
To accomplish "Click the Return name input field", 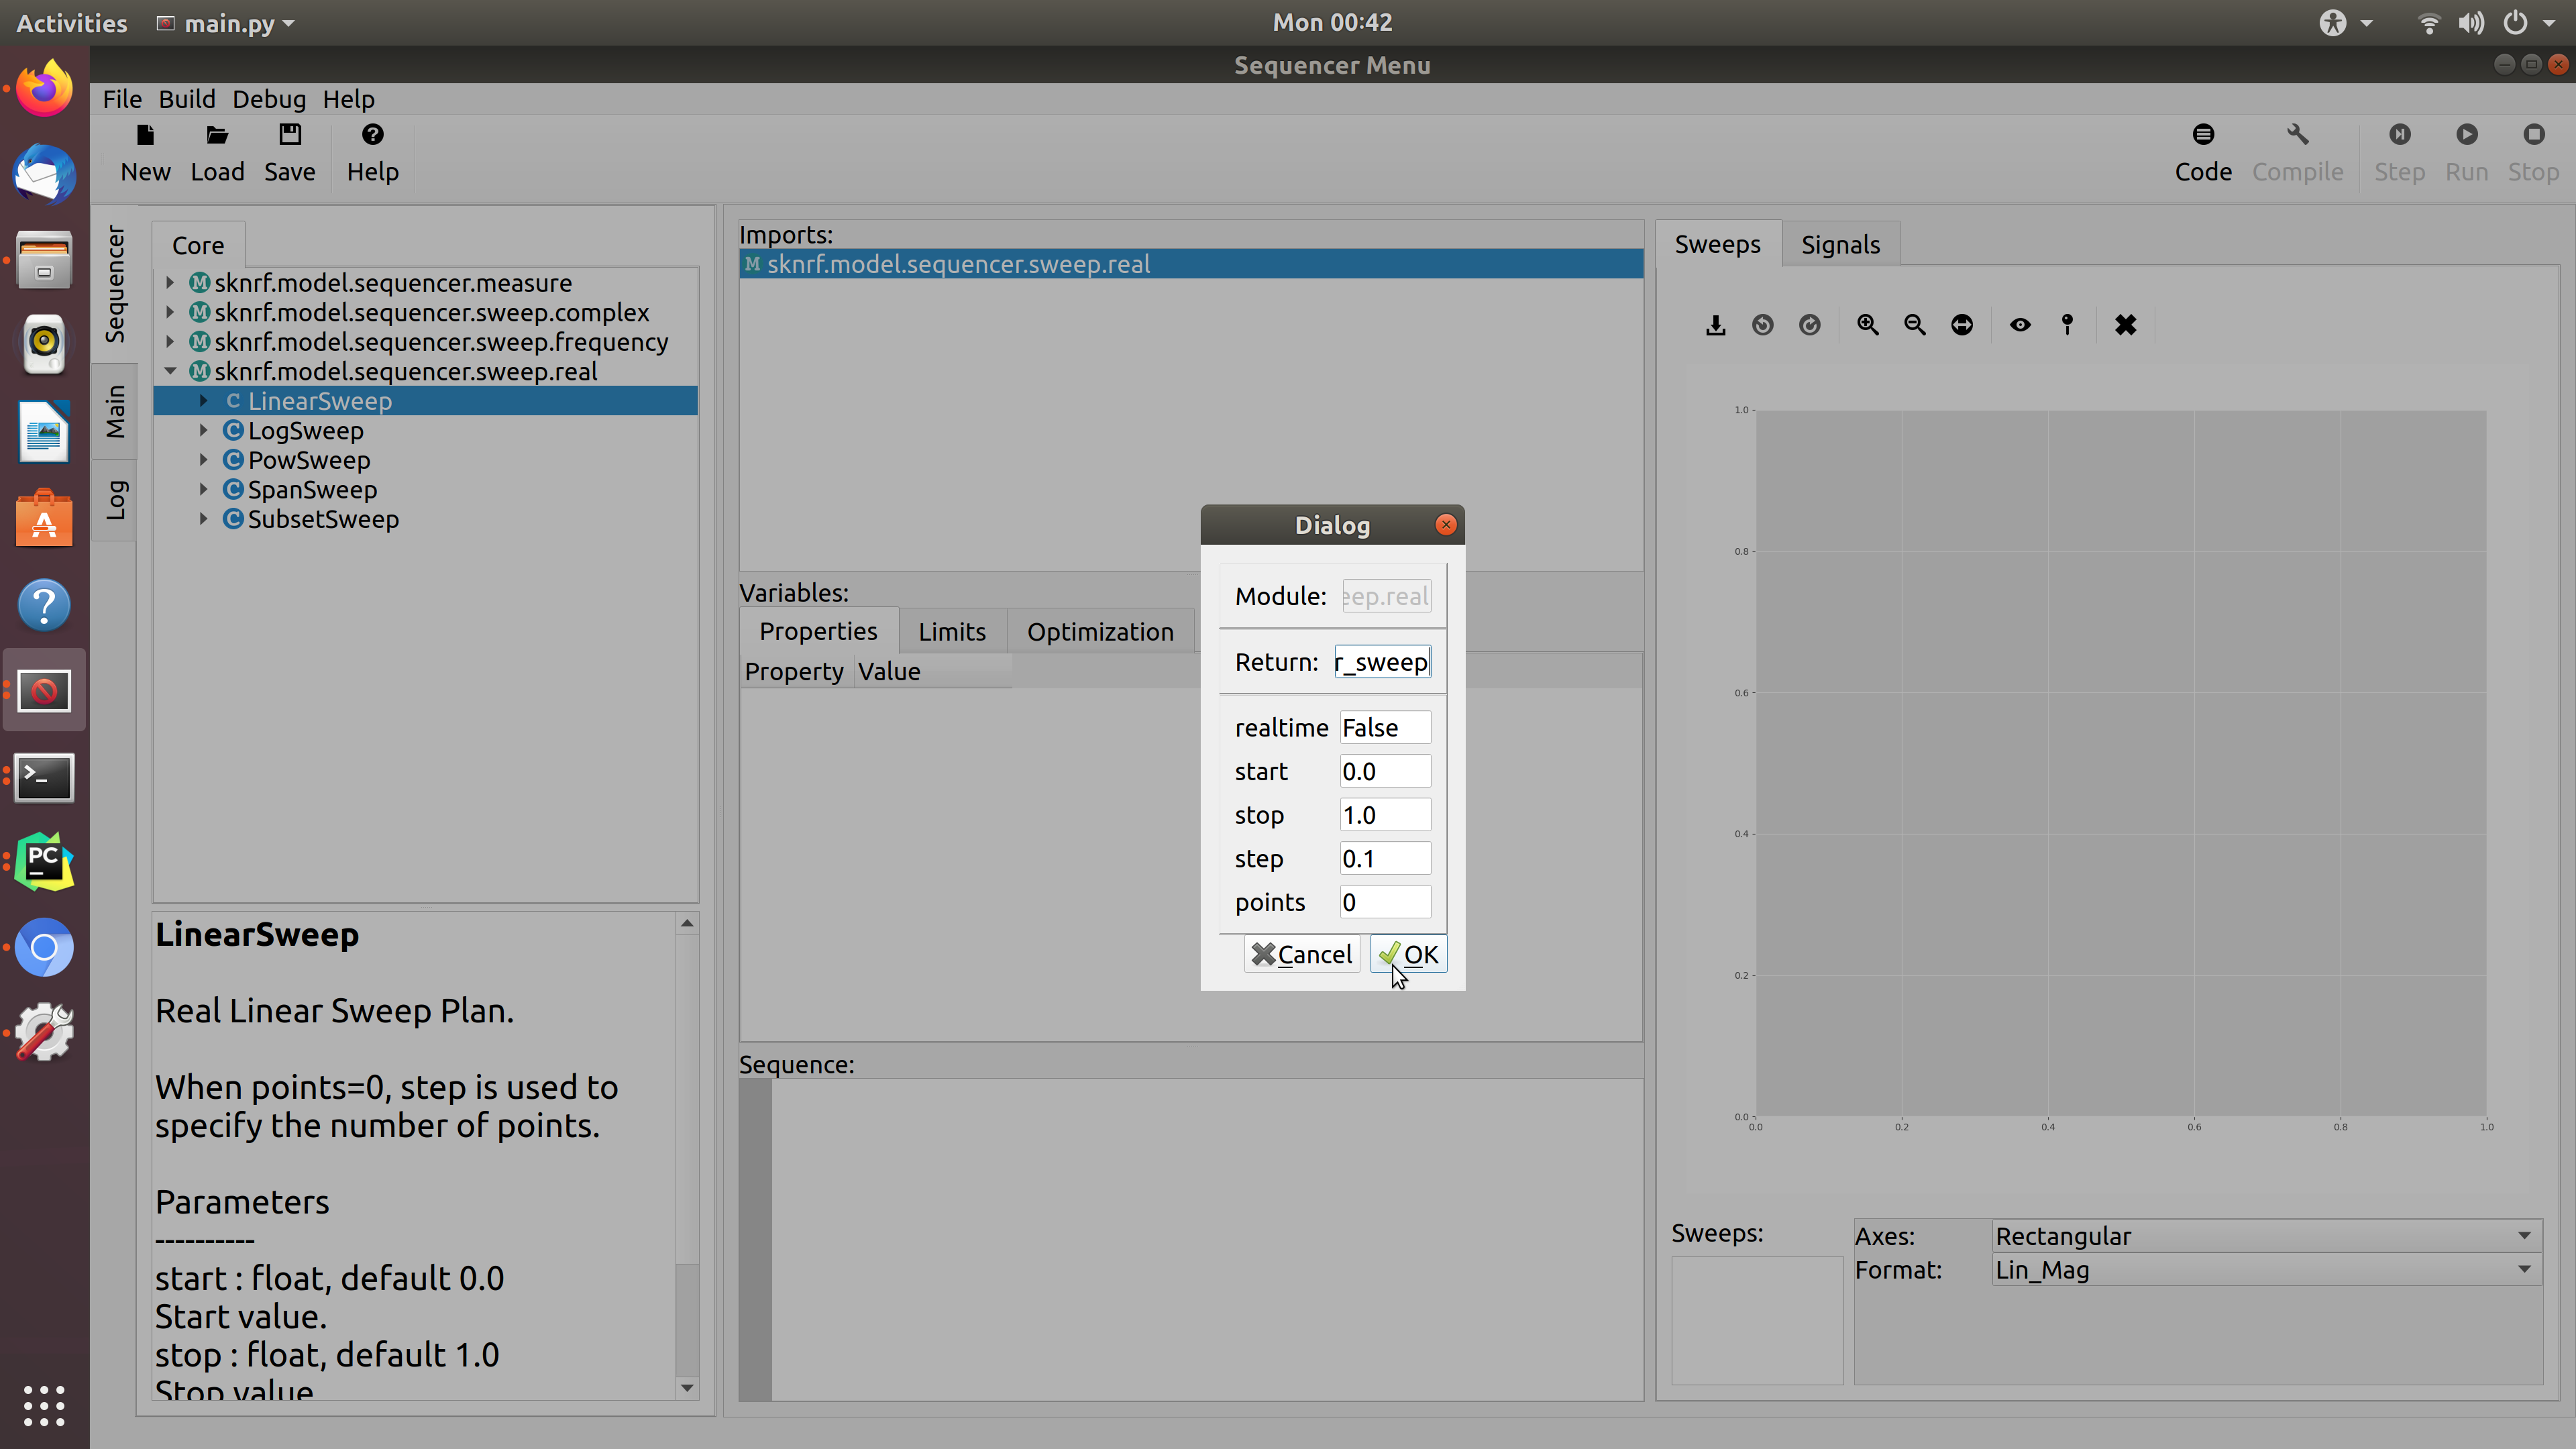I will (1383, 662).
